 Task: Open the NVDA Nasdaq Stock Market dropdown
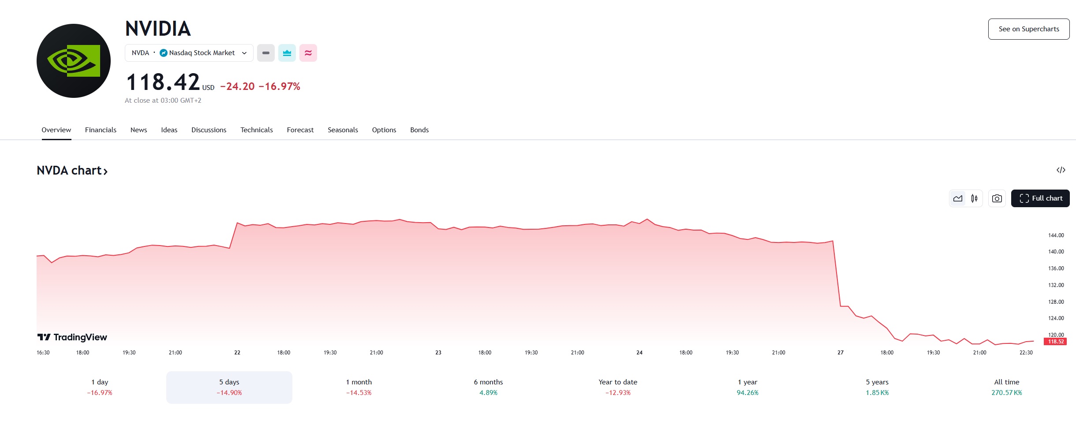click(x=189, y=53)
